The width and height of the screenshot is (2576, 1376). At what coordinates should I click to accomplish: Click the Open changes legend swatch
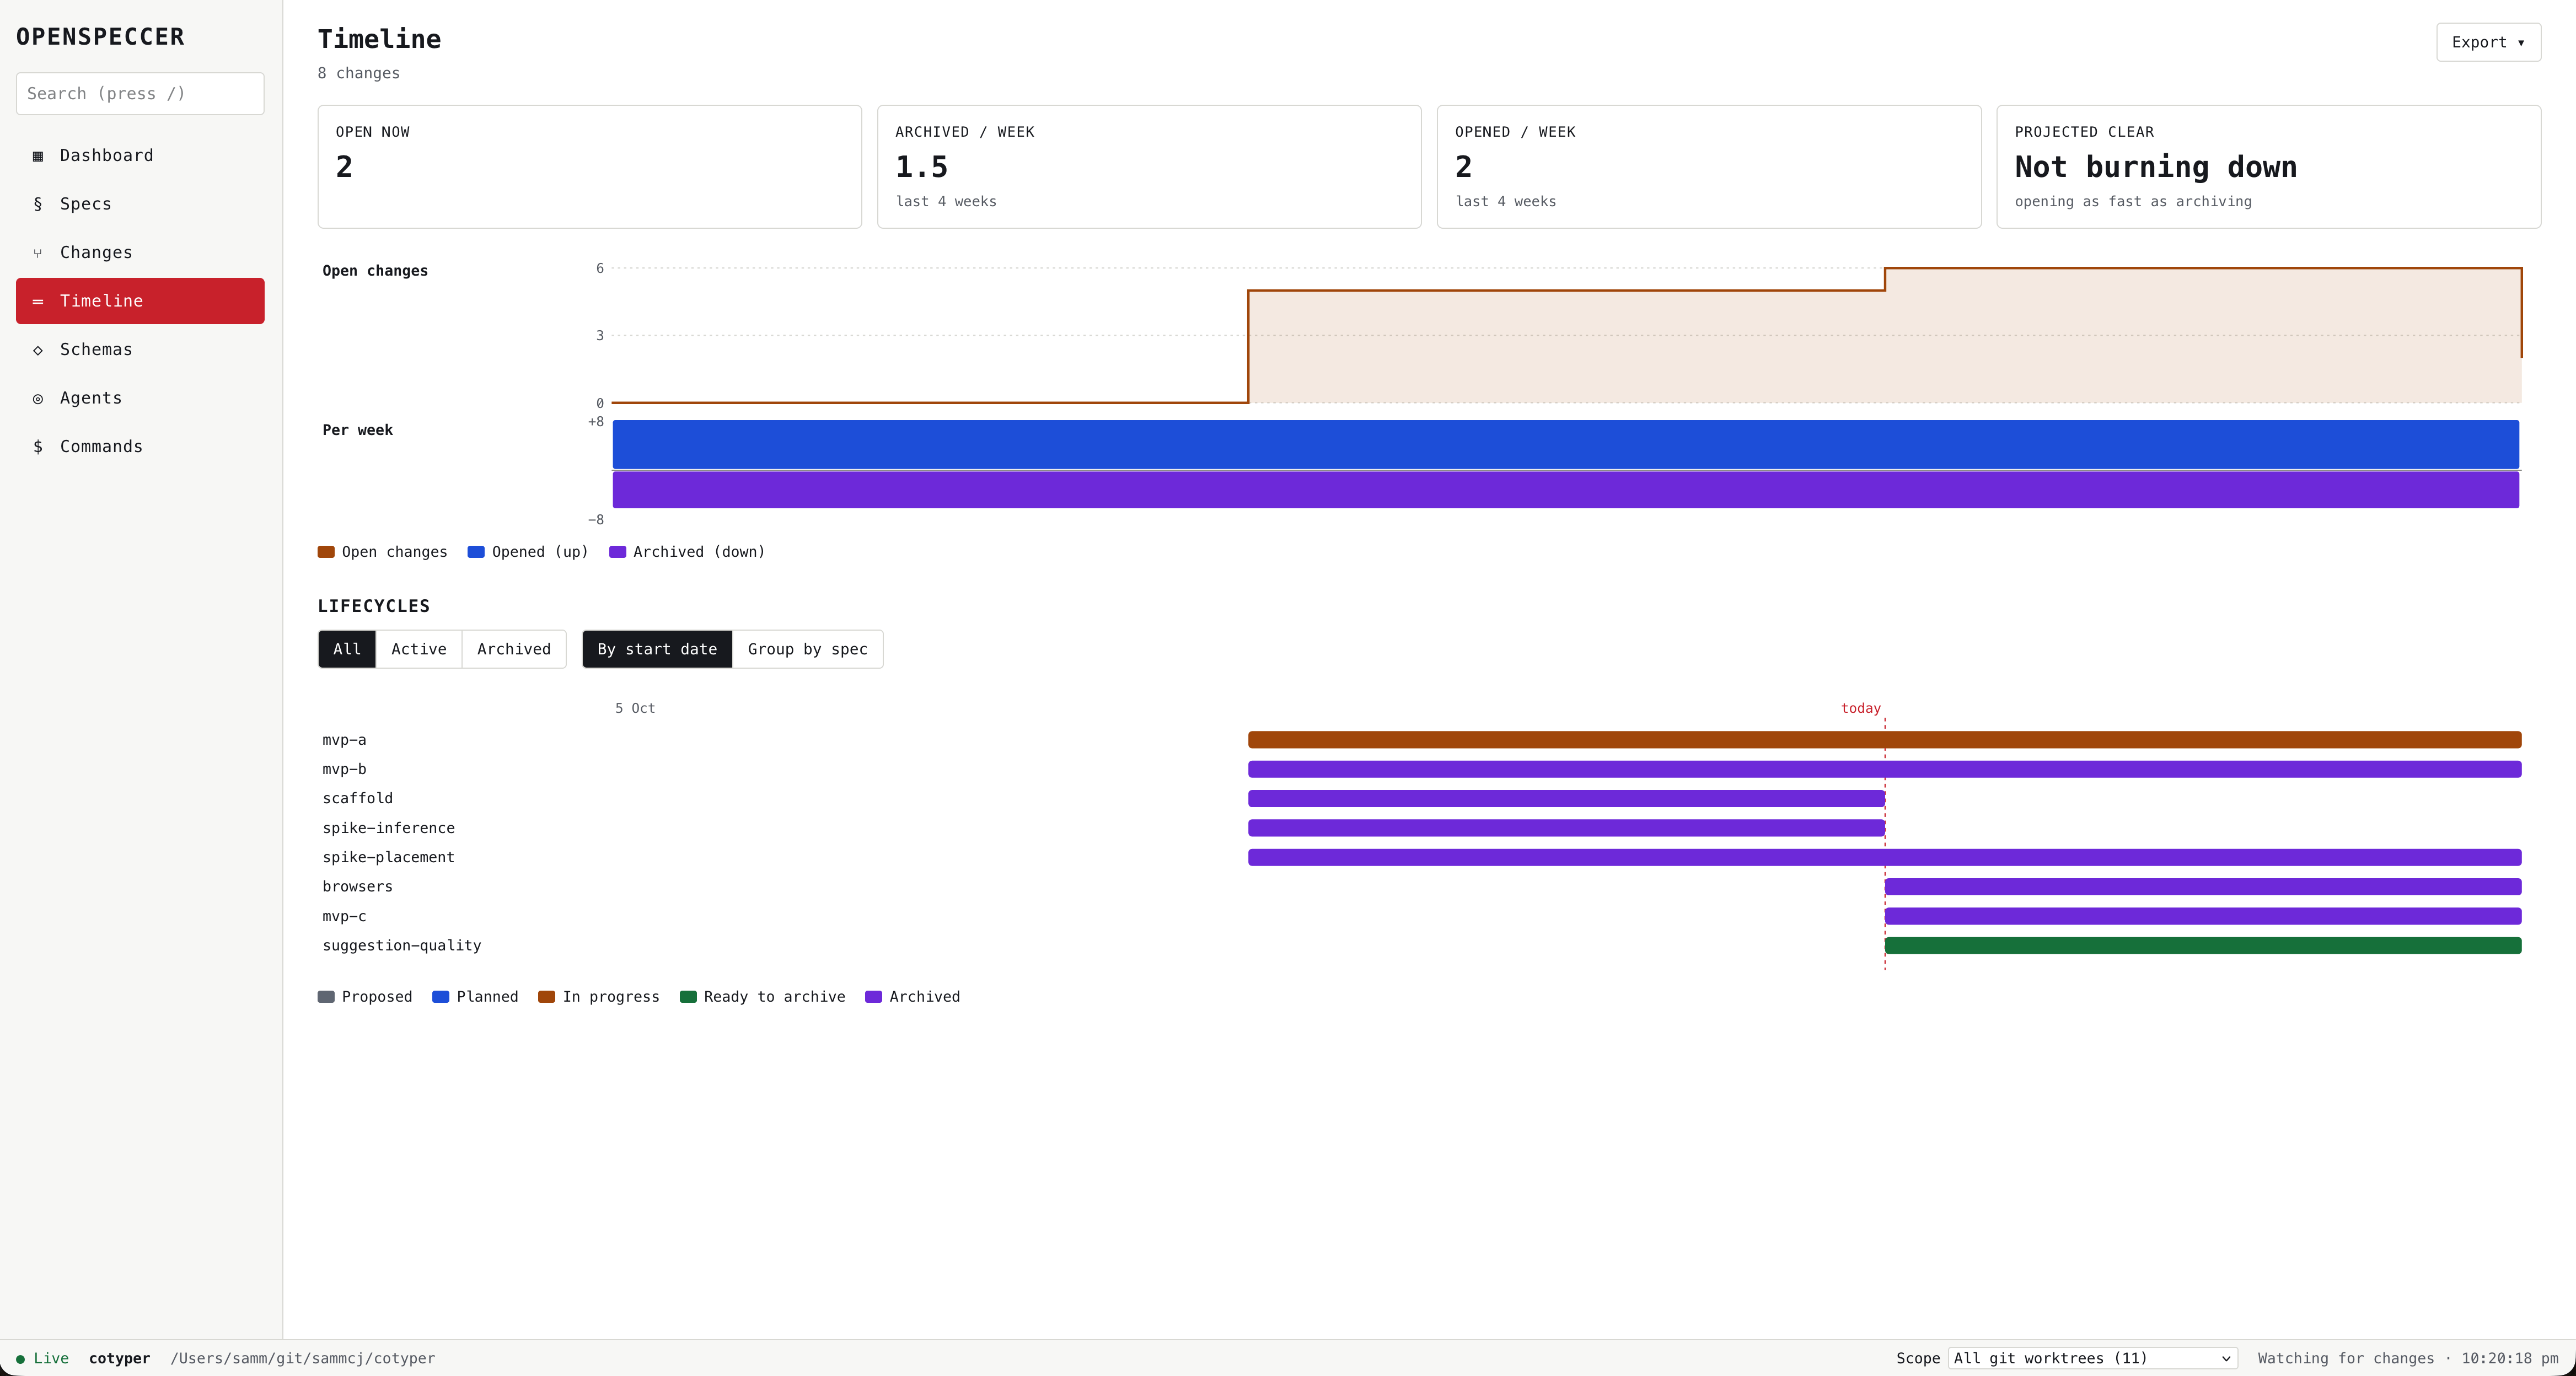326,552
